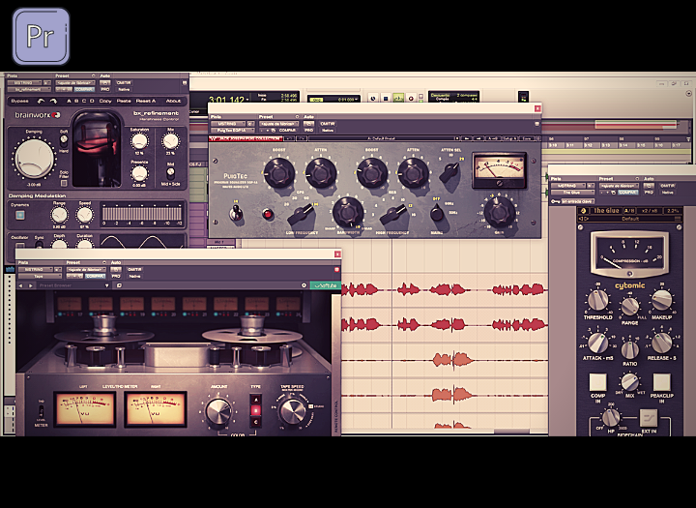This screenshot has height=508, width=696.
Task: Click Atten Sel selector on PuigTec
Action: click(450, 171)
